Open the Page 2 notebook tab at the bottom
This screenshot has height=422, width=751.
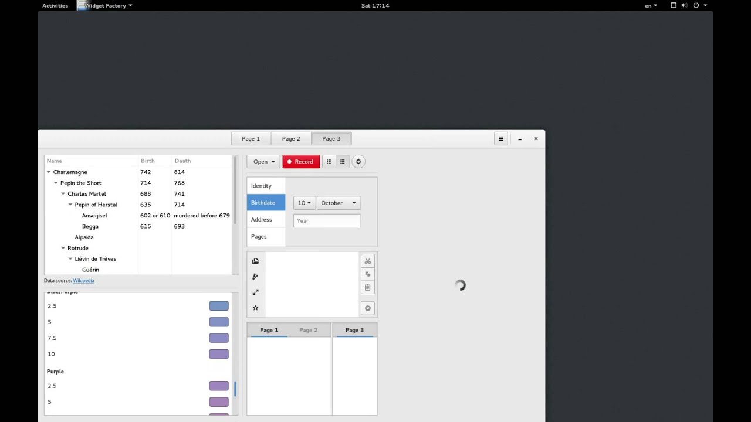coord(308,330)
